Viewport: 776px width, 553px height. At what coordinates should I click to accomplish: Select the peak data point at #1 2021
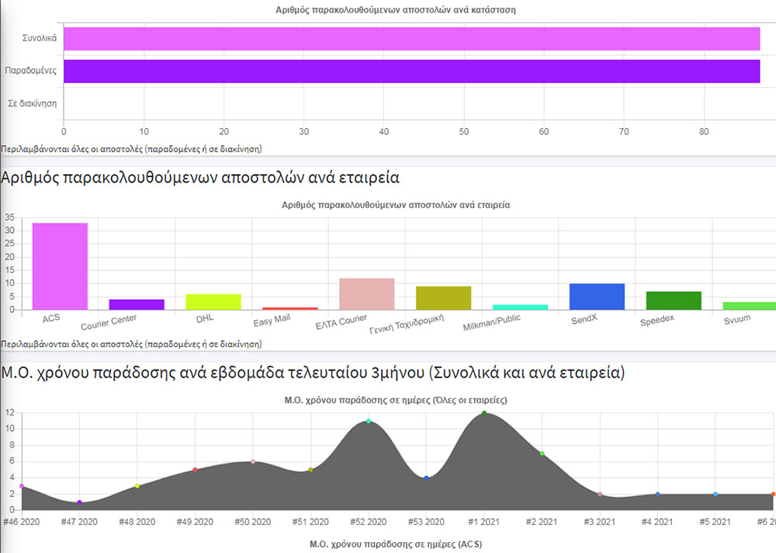(484, 412)
